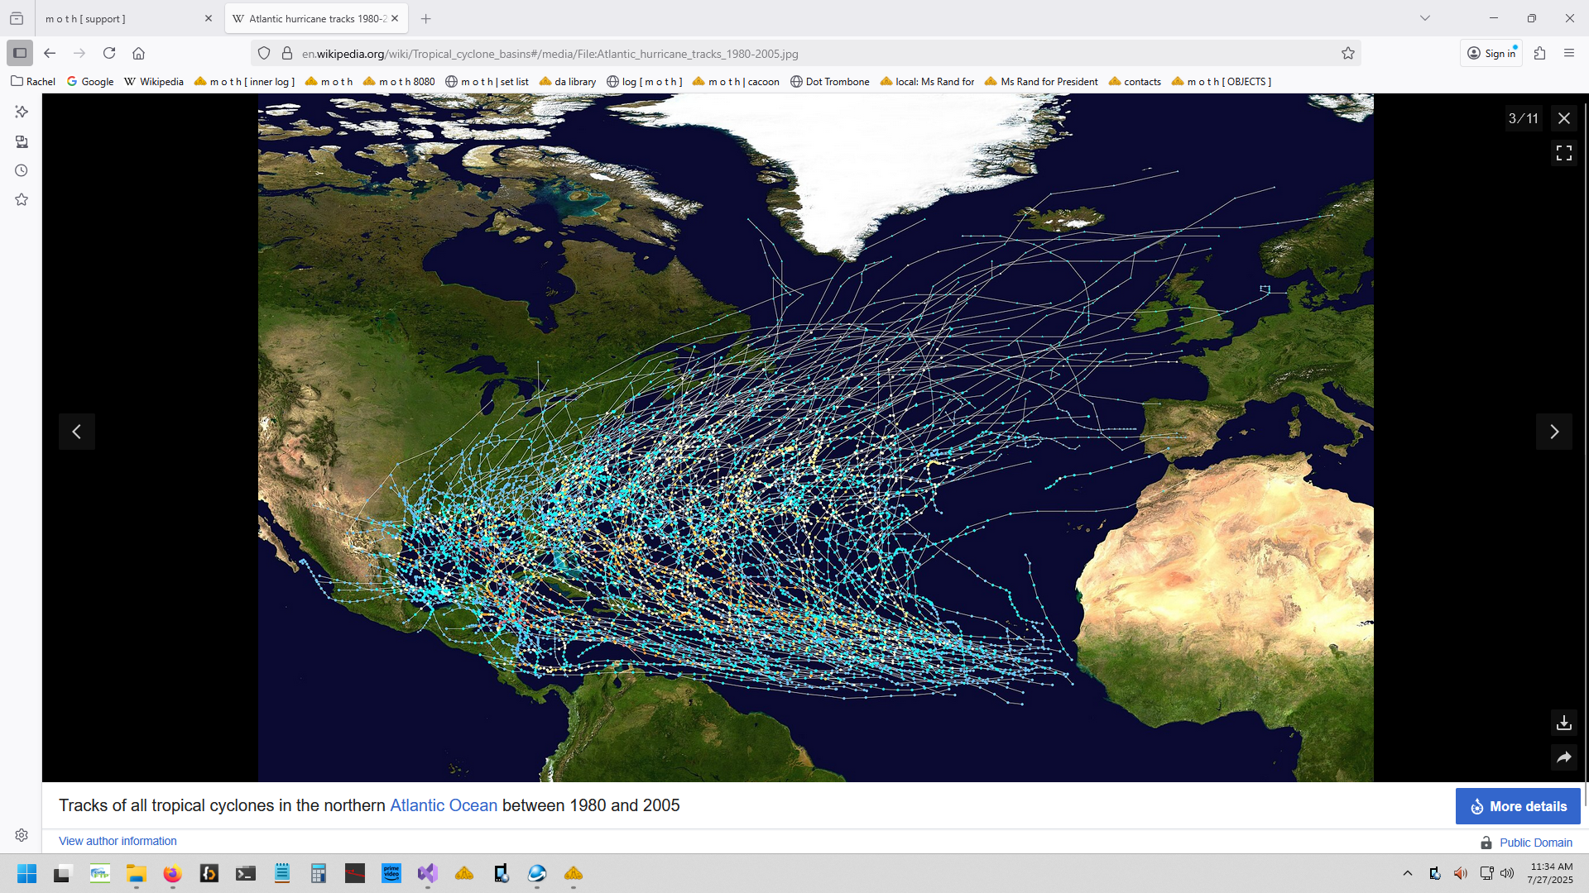Show hidden system tray icons
1589x893 pixels.
click(1407, 873)
